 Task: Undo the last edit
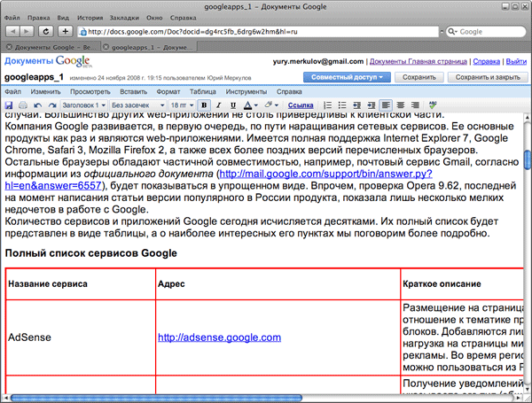tap(37, 105)
